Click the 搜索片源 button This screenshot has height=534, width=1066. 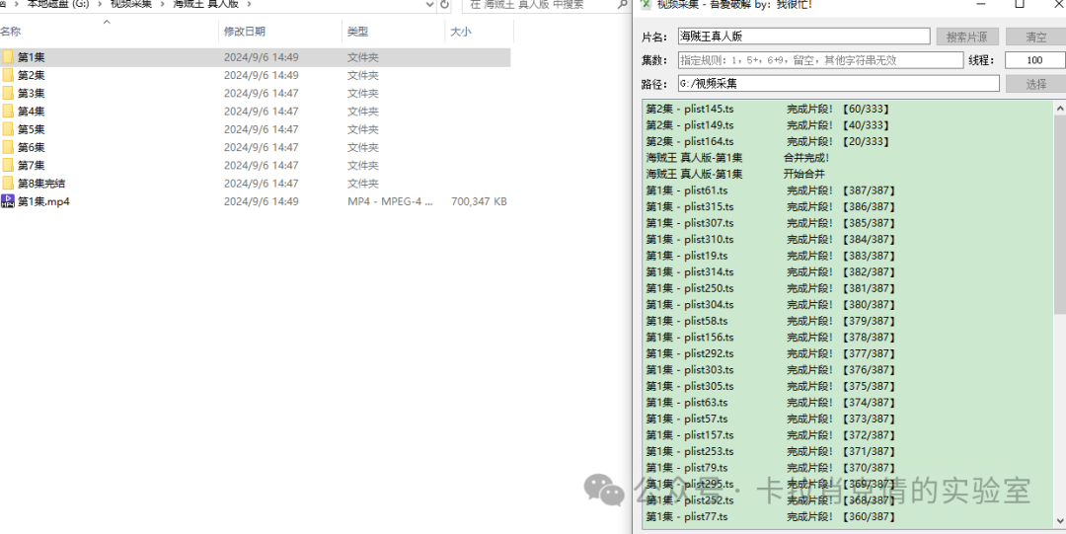click(x=966, y=37)
